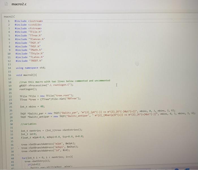The image size is (198, 170).
Task: Click the '//run this macro' comment line
Action: [65, 81]
